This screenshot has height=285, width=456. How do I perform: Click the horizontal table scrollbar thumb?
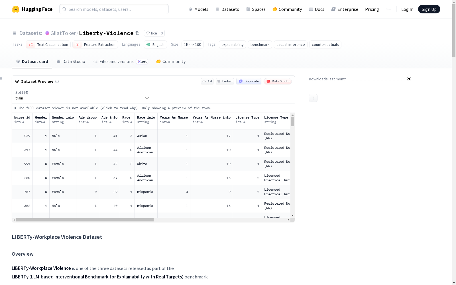tap(85, 220)
